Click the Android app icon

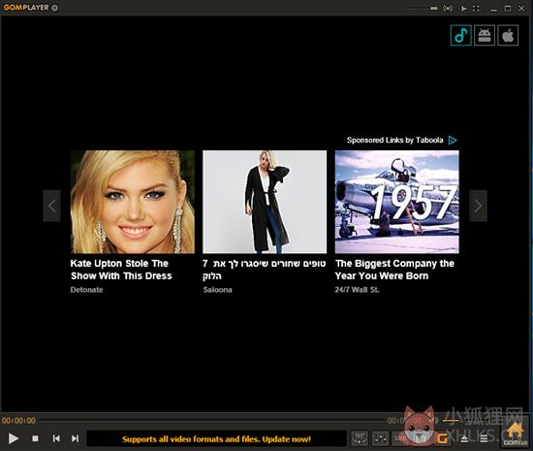click(x=485, y=35)
